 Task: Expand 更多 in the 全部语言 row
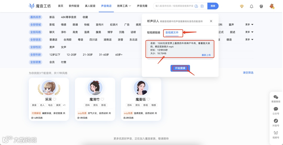[x=249, y=39]
